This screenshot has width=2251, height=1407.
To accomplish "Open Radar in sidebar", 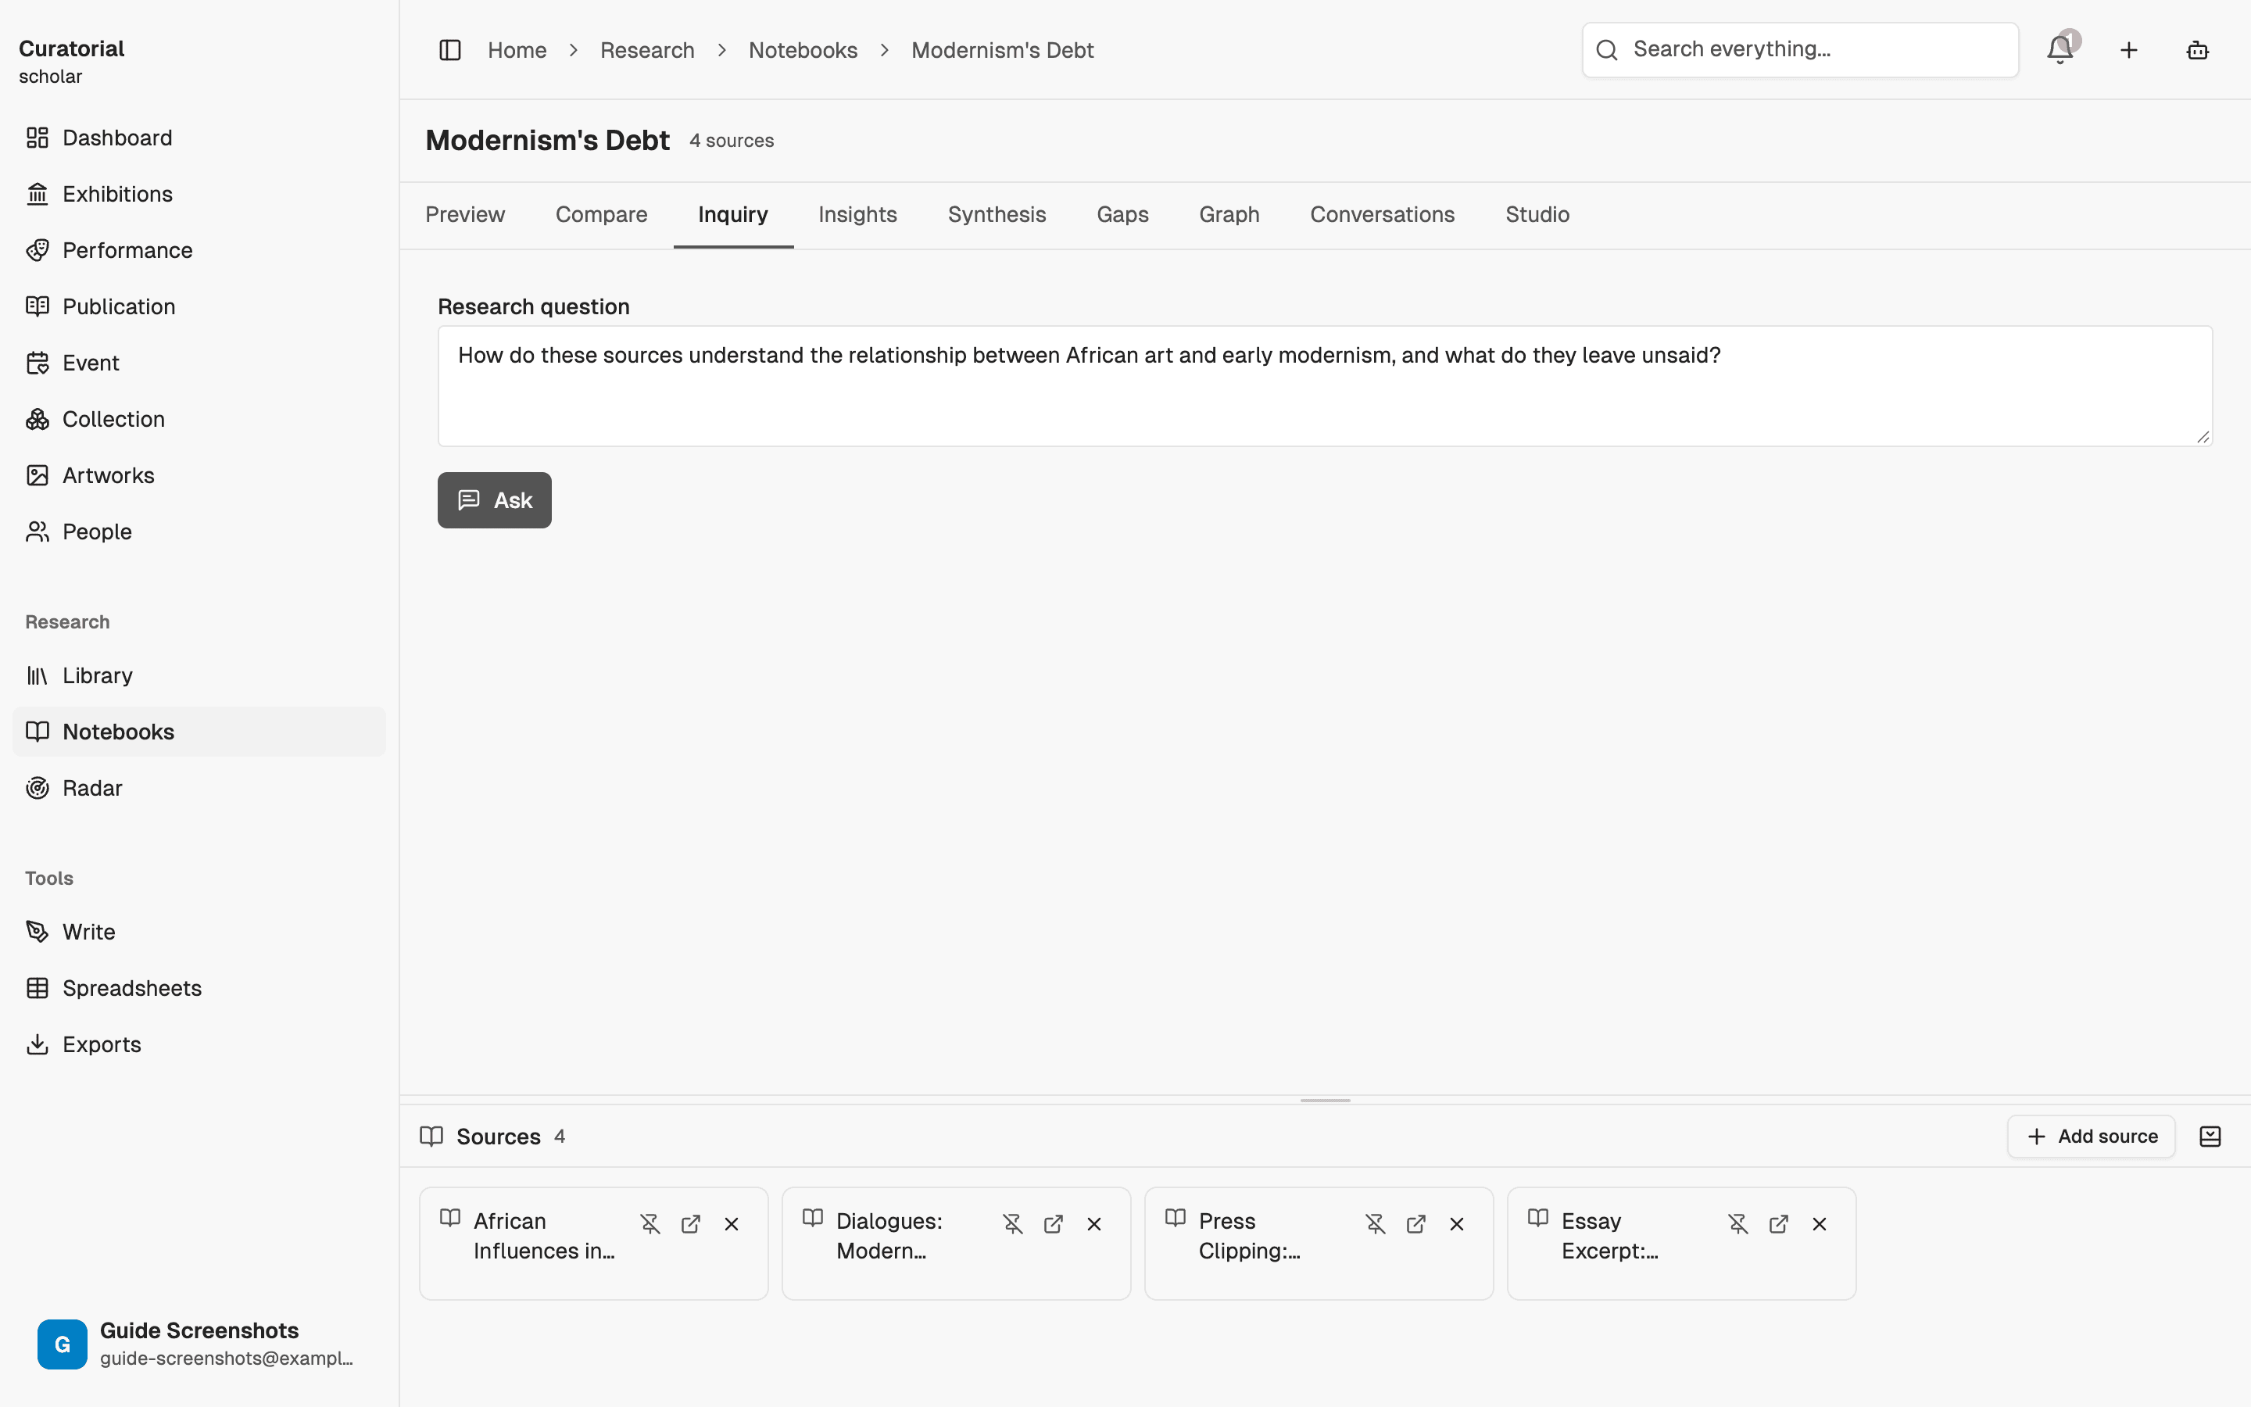I will 199,788.
